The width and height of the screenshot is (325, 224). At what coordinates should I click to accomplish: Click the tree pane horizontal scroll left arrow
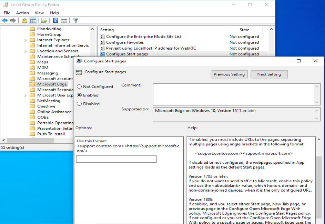(3, 140)
